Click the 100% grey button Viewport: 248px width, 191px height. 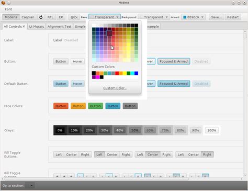211,130
